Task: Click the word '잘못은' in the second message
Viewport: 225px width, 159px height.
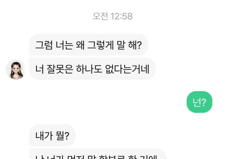Action: tap(60, 69)
